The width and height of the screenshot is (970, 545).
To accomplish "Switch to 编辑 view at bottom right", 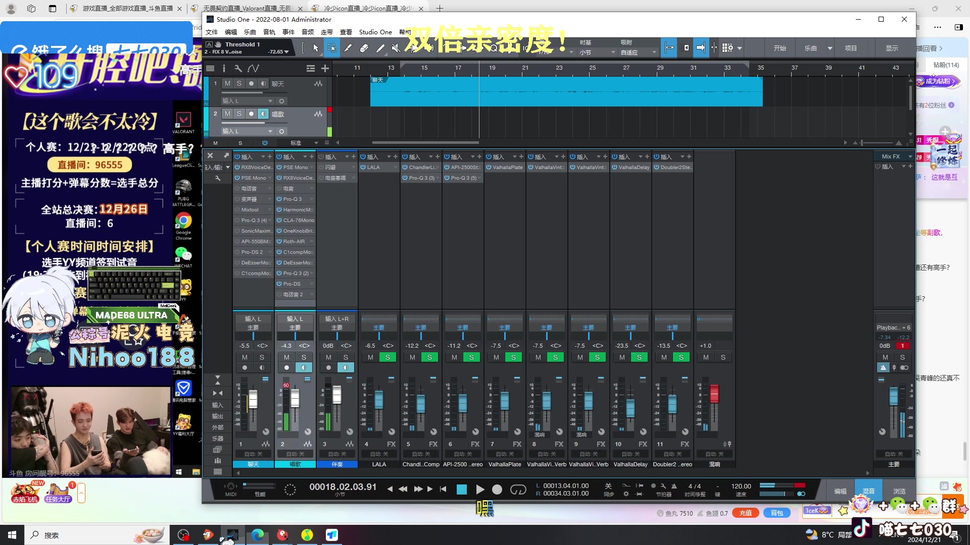I will coord(840,491).
